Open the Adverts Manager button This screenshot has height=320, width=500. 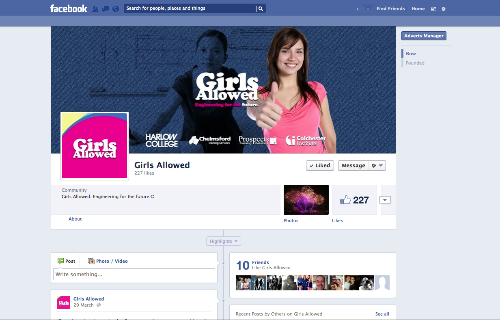[x=424, y=36]
